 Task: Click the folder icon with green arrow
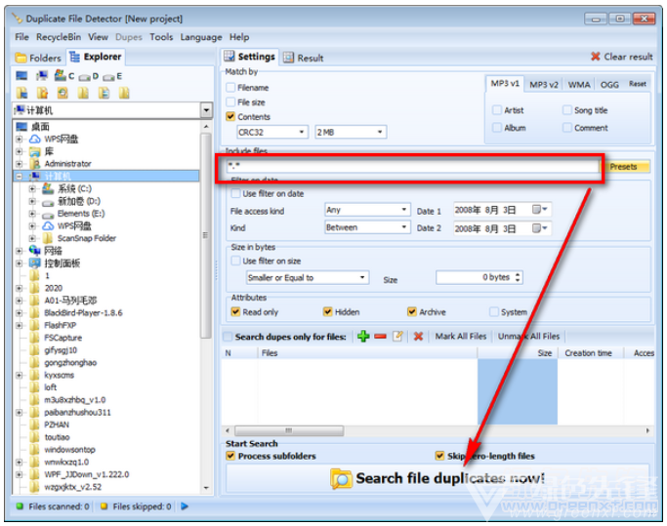[x=63, y=93]
